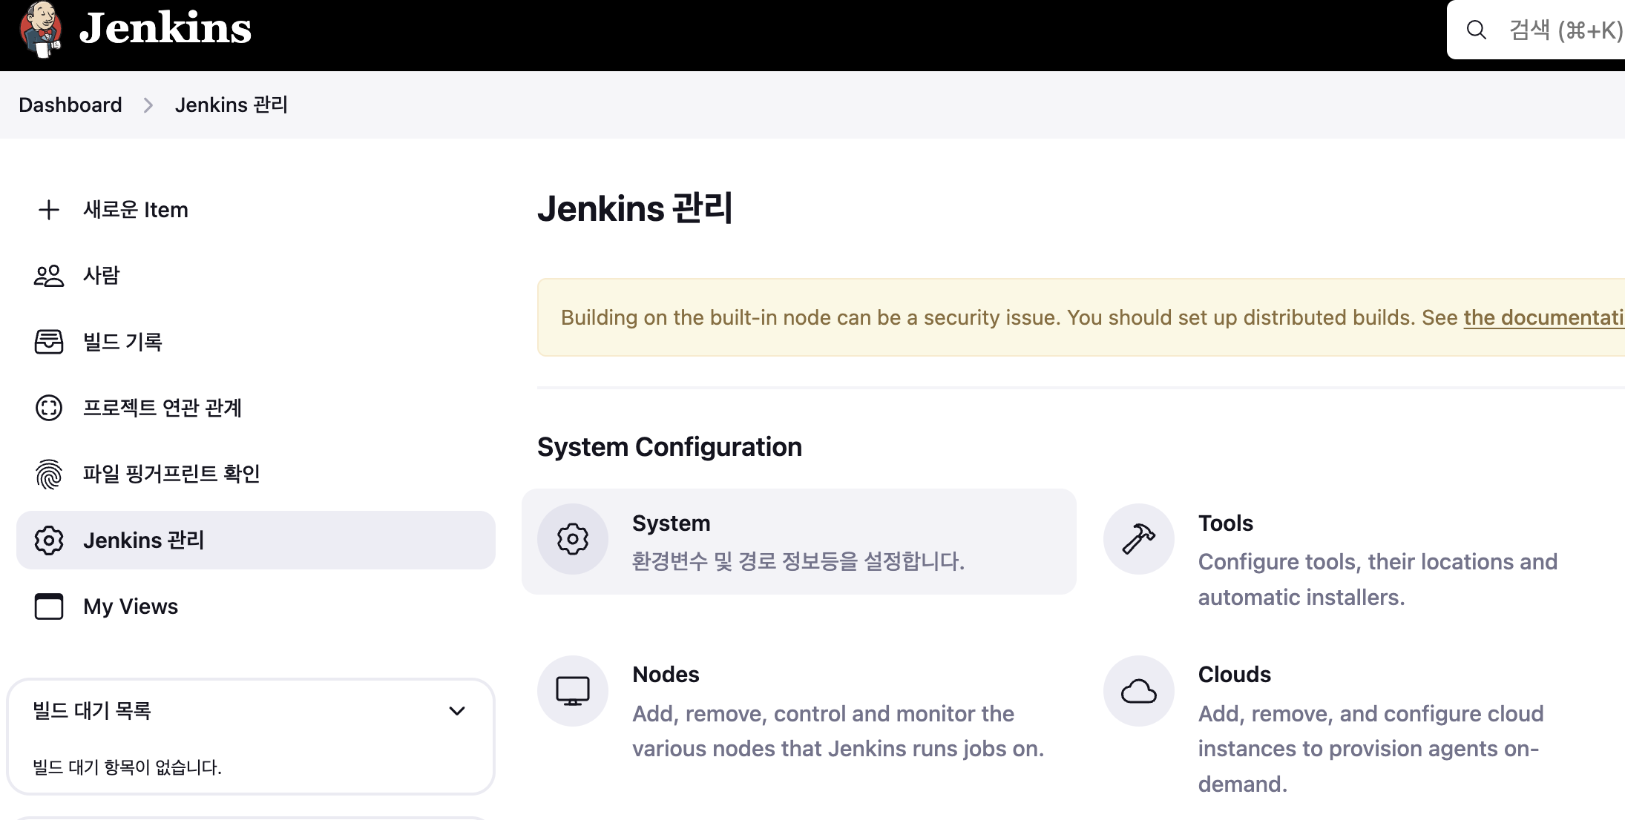
Task: Open My Views from the sidebar
Action: [x=129, y=606]
